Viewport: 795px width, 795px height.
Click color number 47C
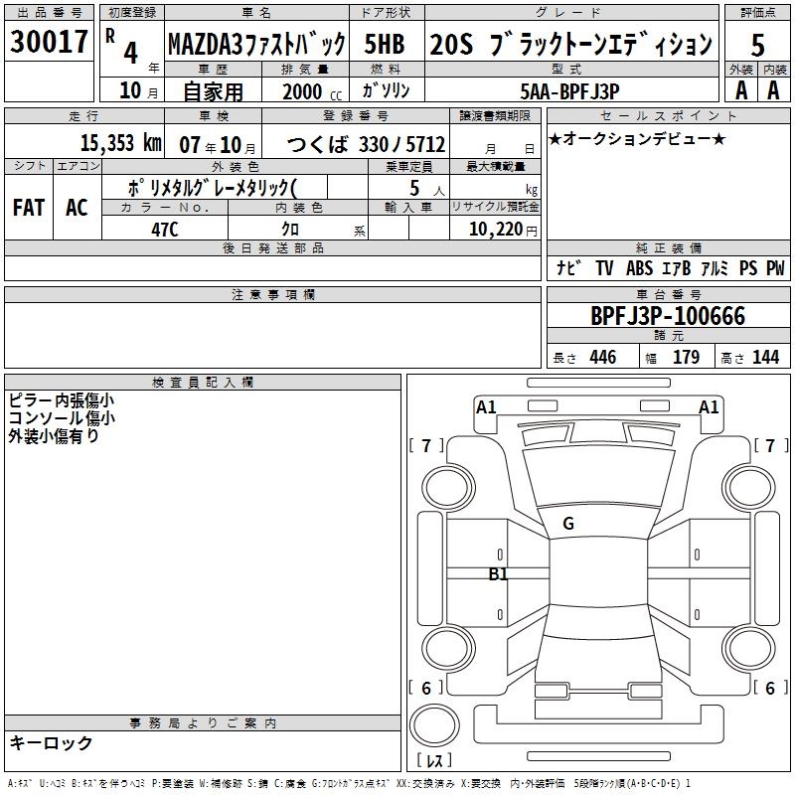pos(165,230)
